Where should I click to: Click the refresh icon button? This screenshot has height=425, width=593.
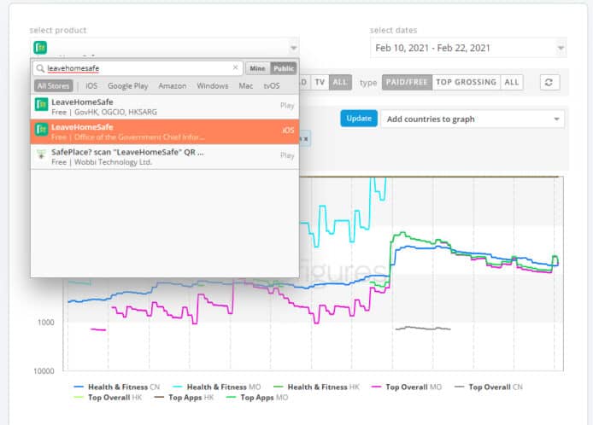point(549,83)
